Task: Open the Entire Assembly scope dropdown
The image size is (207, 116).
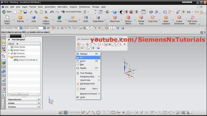Action: point(45,28)
